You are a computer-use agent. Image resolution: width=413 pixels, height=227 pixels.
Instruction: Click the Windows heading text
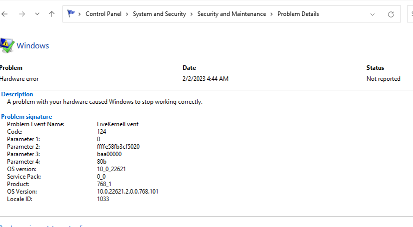pyautogui.click(x=33, y=46)
